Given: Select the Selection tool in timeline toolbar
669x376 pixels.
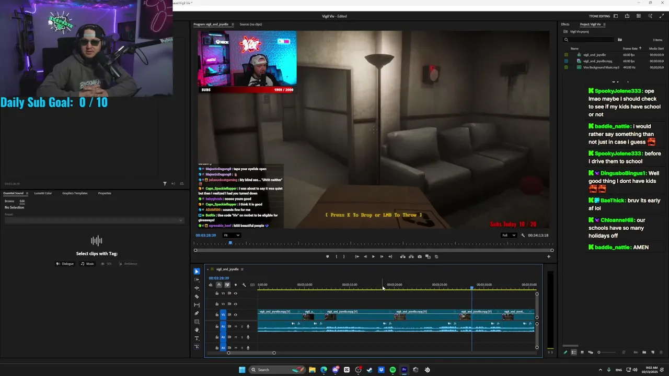Looking at the screenshot, I should (x=197, y=271).
